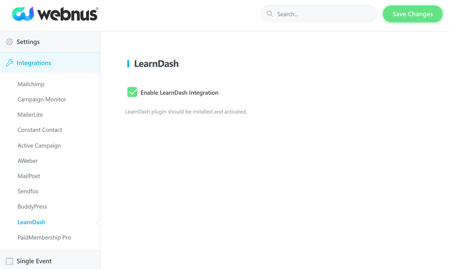Click the Webnus logo

55,14
